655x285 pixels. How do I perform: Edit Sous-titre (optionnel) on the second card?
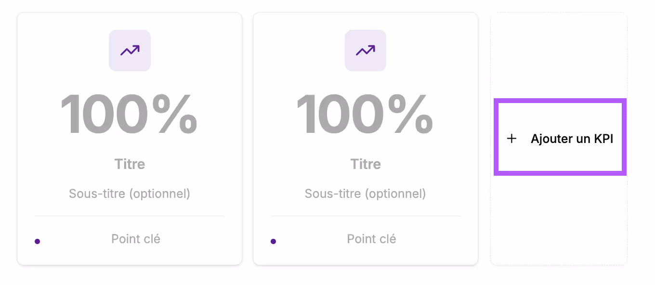click(366, 194)
